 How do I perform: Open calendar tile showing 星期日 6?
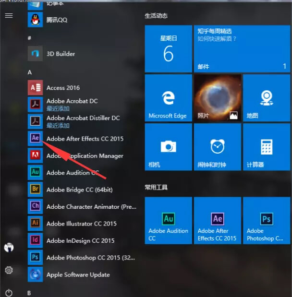[169, 48]
